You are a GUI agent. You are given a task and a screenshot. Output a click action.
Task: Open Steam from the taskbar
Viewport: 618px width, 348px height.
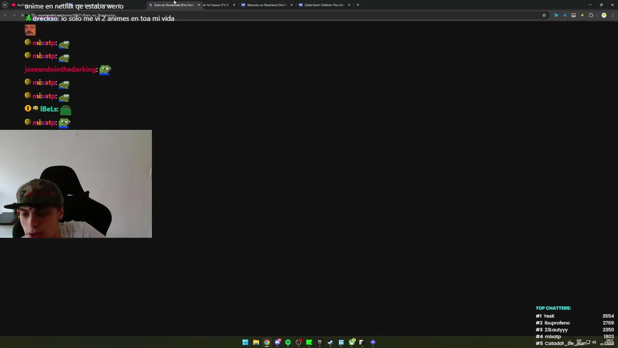tap(330, 342)
